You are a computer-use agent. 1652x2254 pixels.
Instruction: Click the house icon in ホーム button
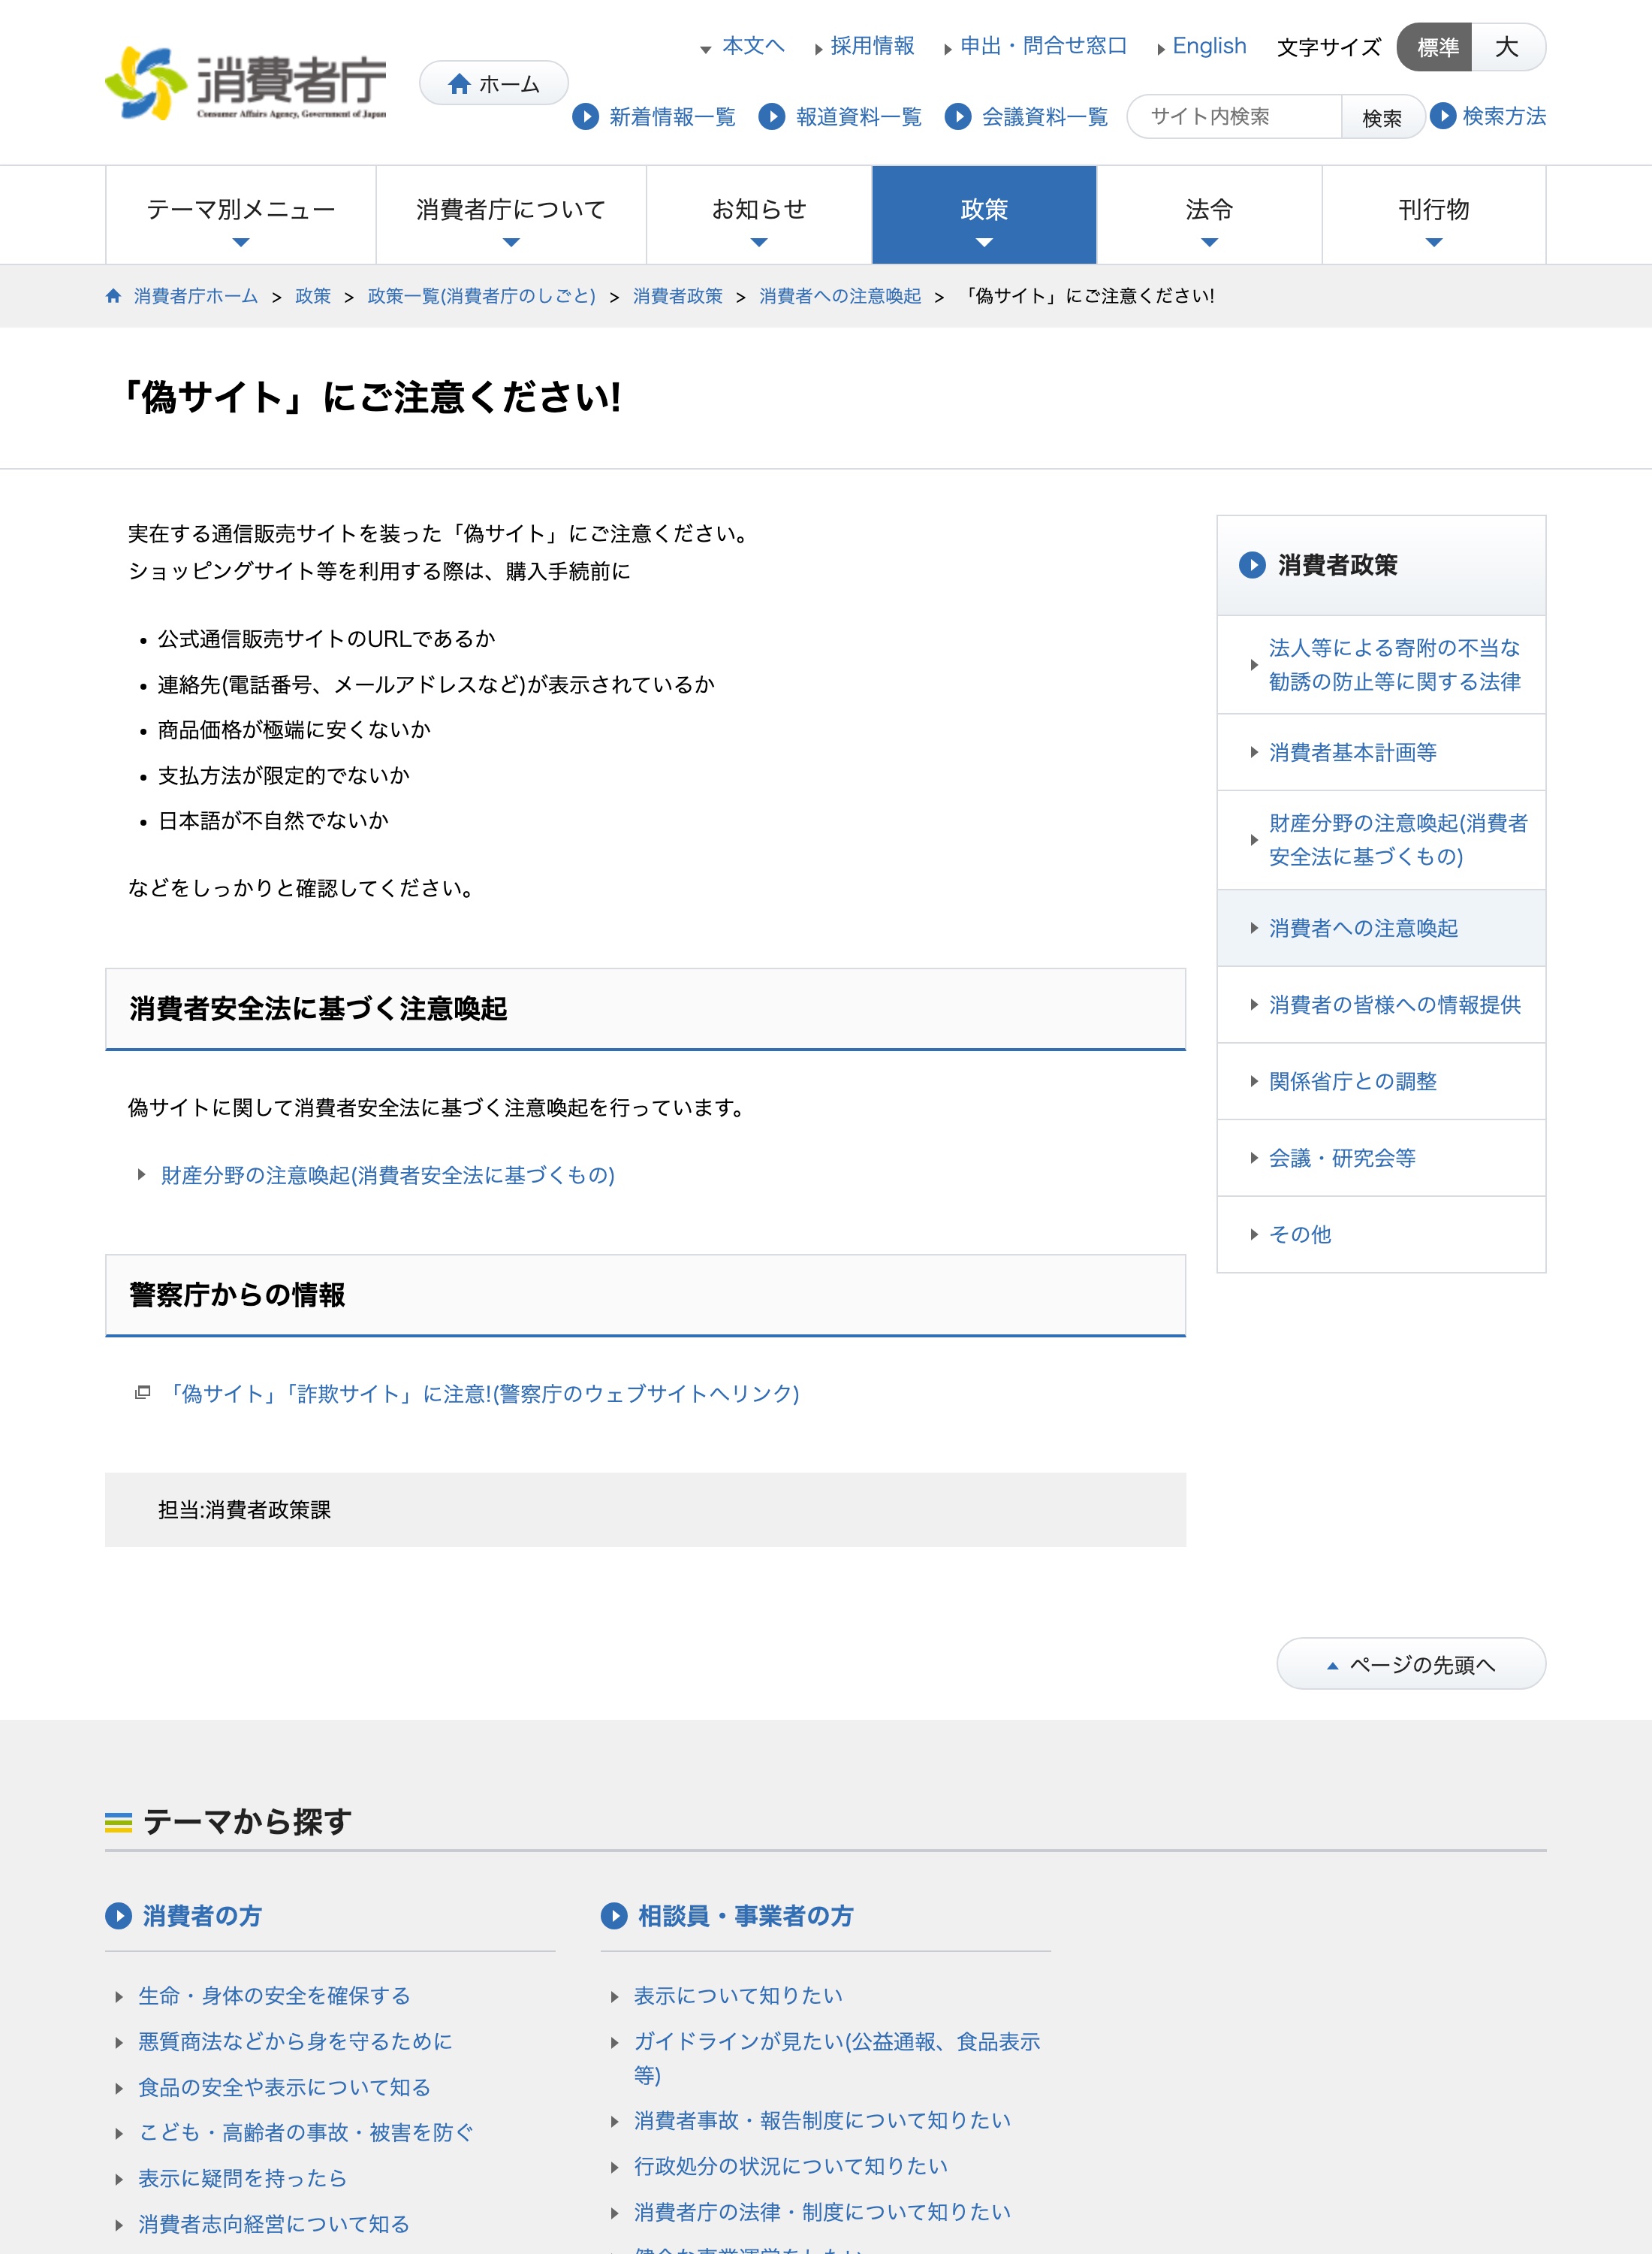pyautogui.click(x=459, y=84)
